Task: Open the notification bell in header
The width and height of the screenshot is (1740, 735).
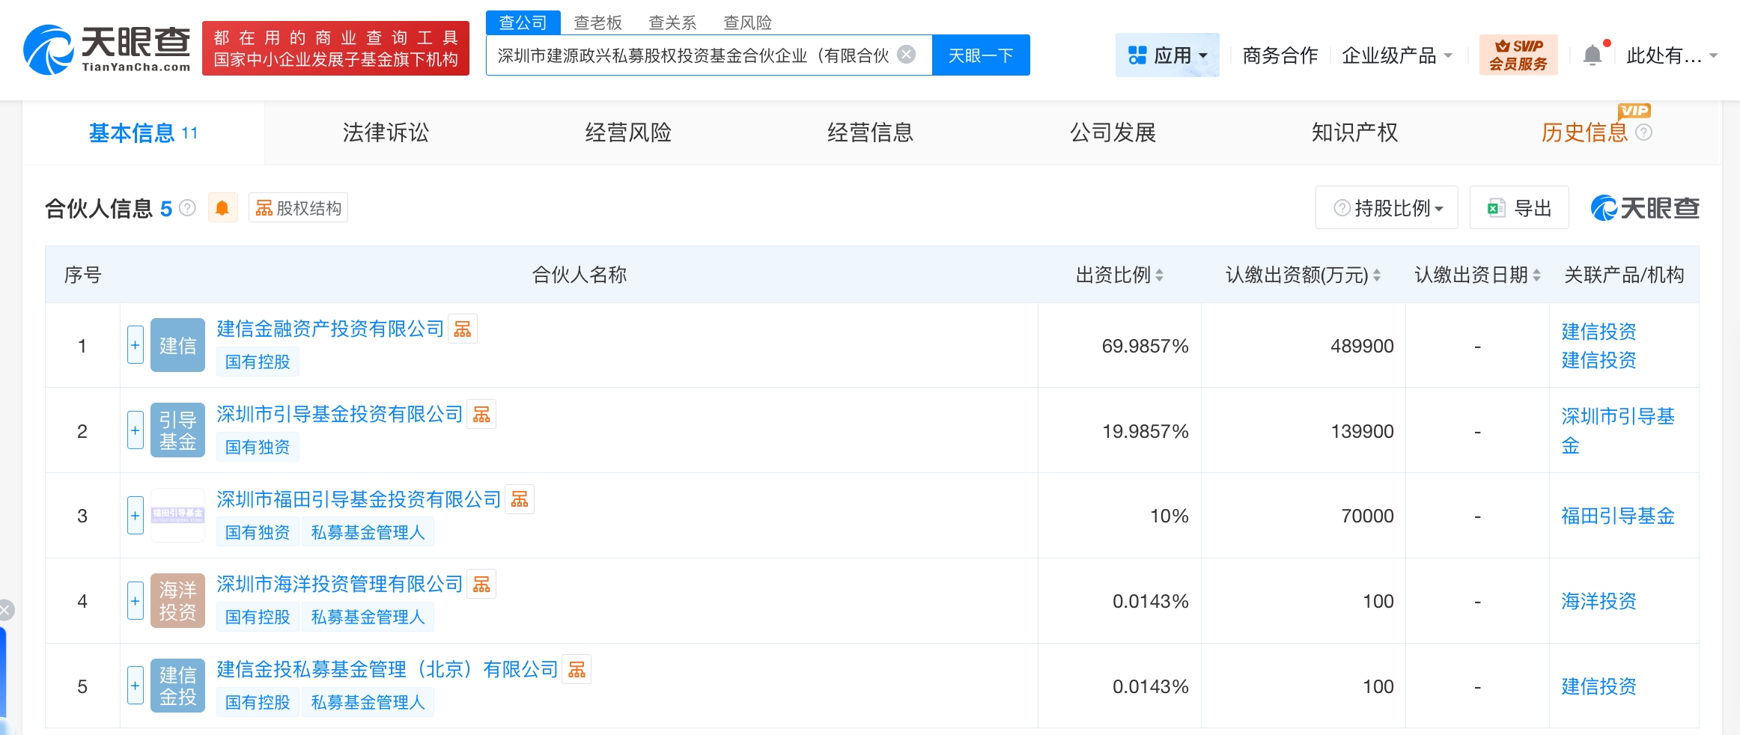Action: click(x=1593, y=55)
